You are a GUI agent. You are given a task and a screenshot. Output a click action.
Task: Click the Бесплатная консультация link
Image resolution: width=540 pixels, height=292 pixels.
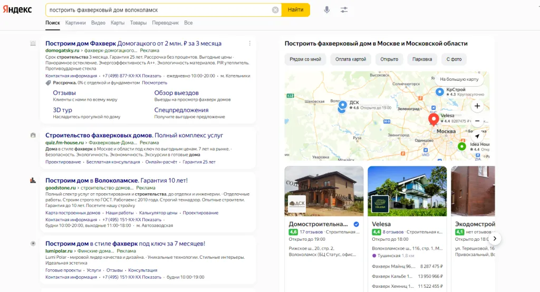pos(113,162)
